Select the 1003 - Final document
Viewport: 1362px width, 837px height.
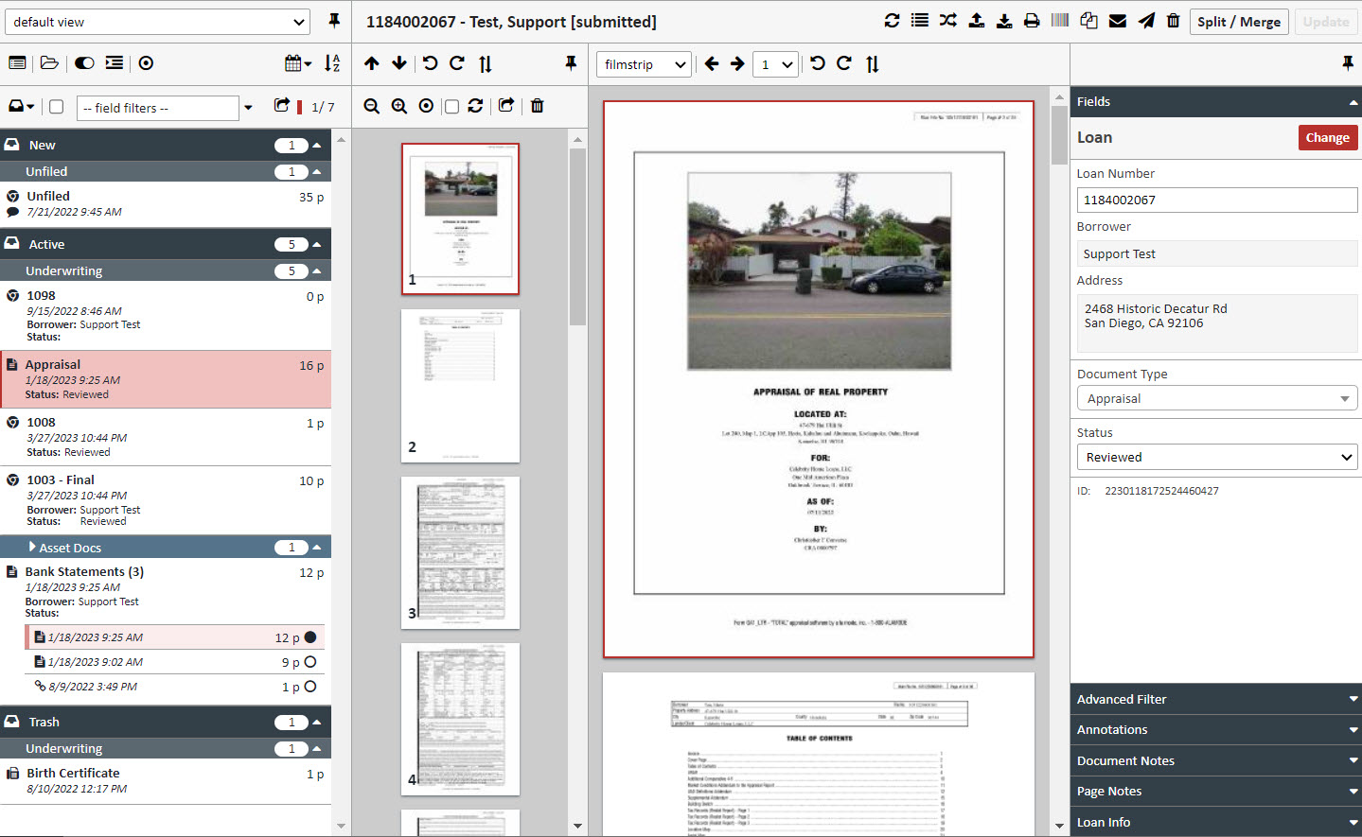point(61,480)
